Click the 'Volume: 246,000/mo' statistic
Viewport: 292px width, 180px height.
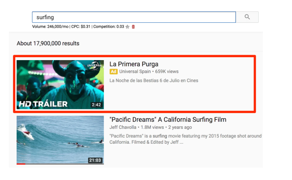pyautogui.click(x=50, y=26)
